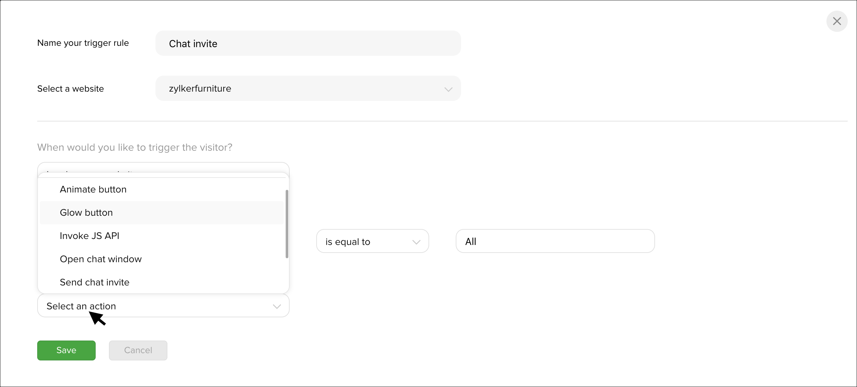The width and height of the screenshot is (857, 387).
Task: Click the website dropdown chevron arrow
Action: tap(448, 89)
